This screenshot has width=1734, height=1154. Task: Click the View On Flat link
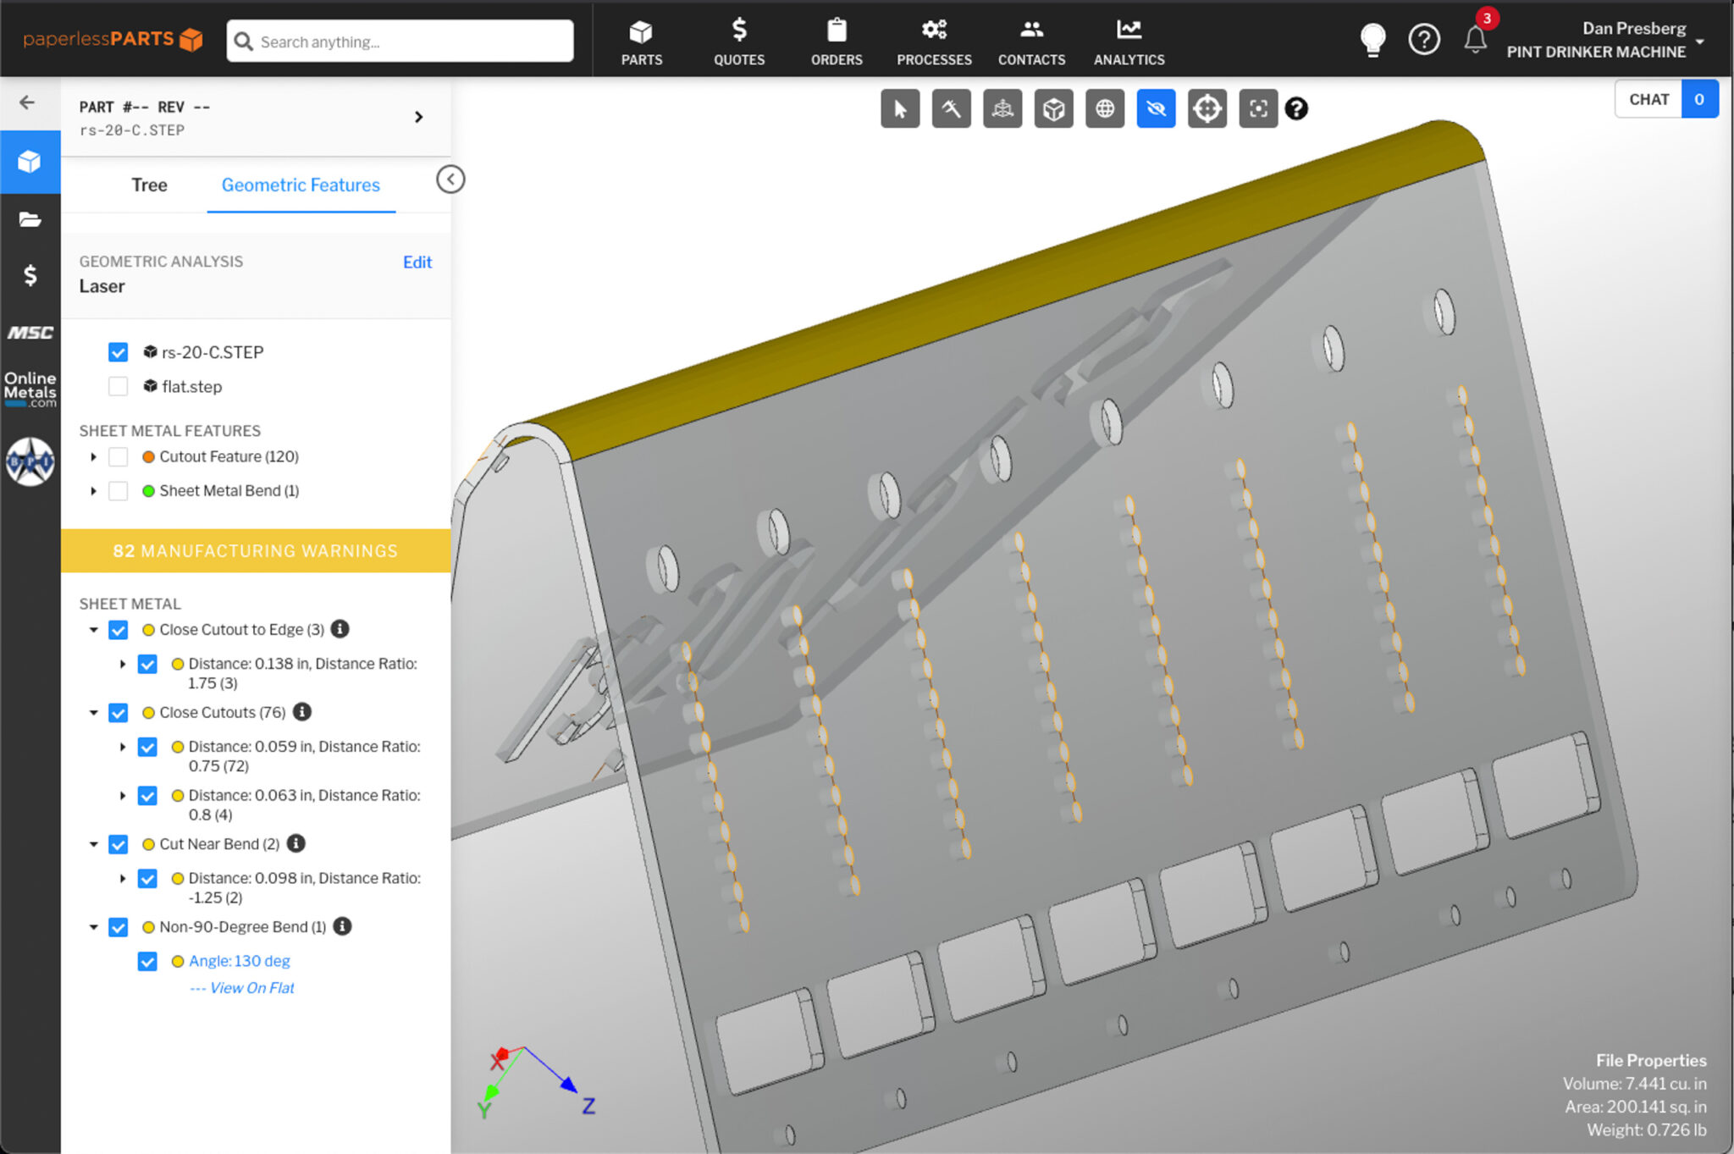[x=251, y=988]
